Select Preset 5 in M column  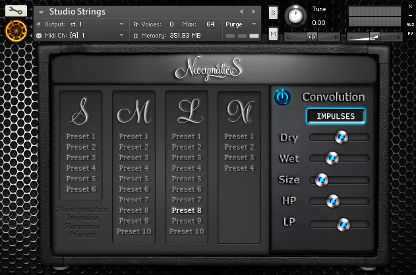point(134,179)
